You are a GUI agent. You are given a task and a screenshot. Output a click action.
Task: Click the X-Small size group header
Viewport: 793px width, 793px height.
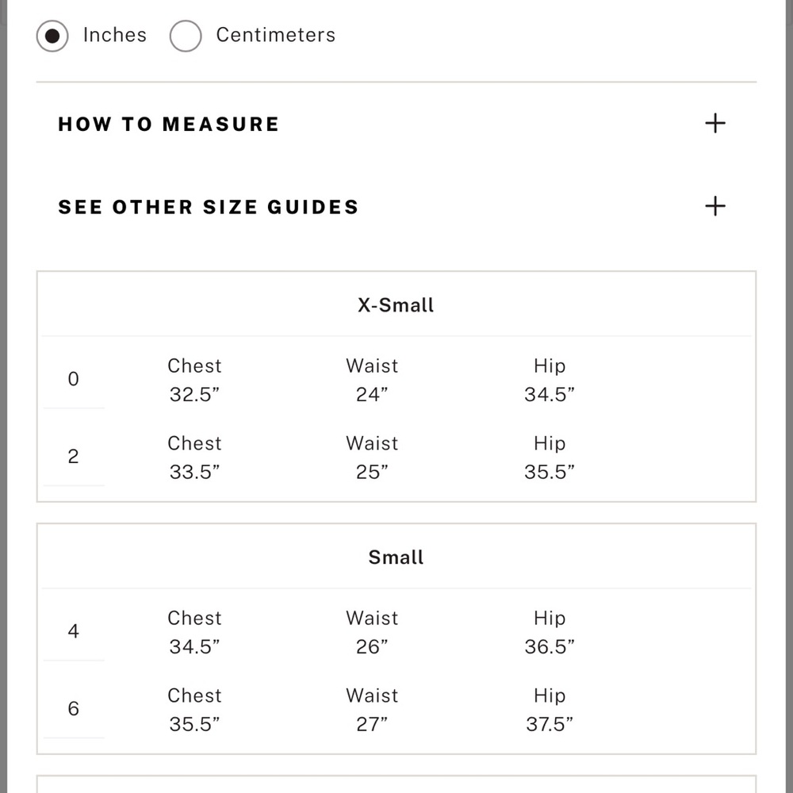(396, 305)
